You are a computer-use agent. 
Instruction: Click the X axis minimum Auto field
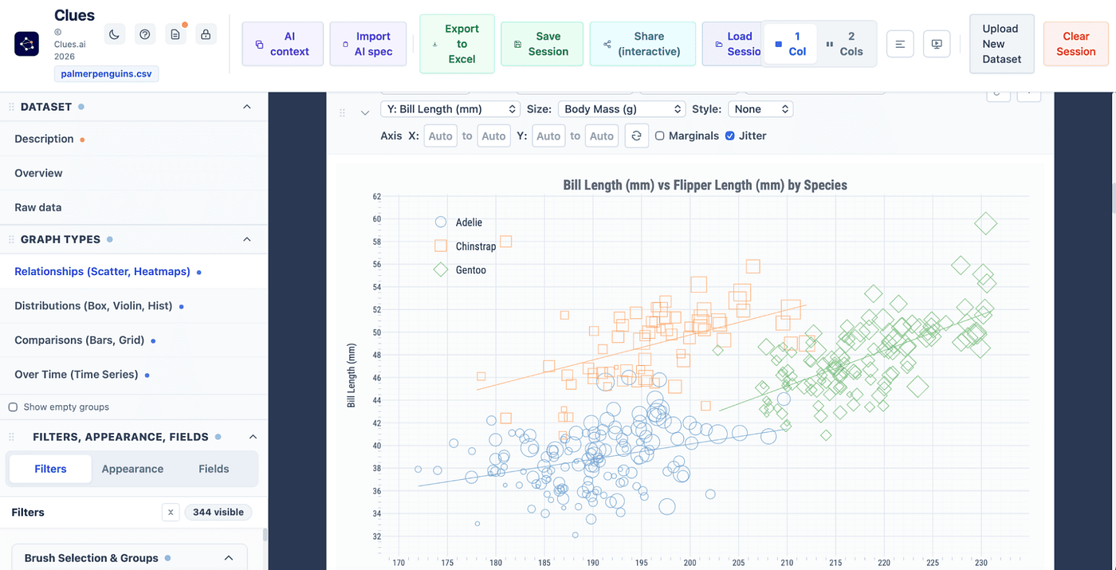[441, 136]
